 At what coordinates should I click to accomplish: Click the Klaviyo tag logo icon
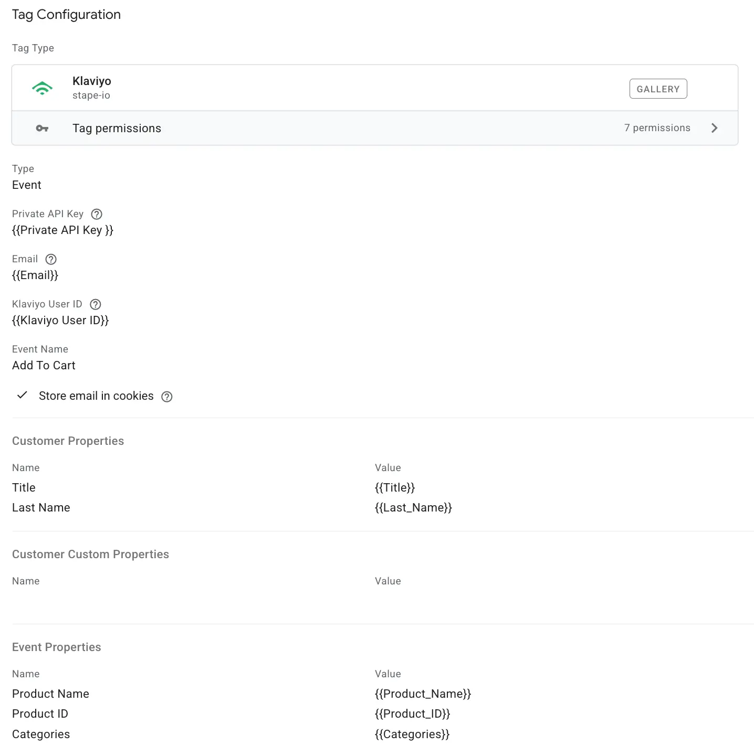(x=42, y=88)
